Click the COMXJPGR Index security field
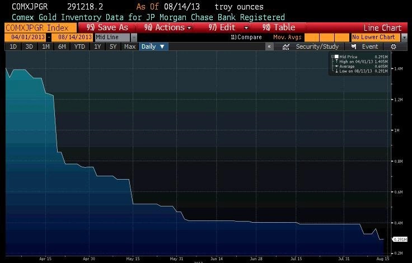 [41, 27]
